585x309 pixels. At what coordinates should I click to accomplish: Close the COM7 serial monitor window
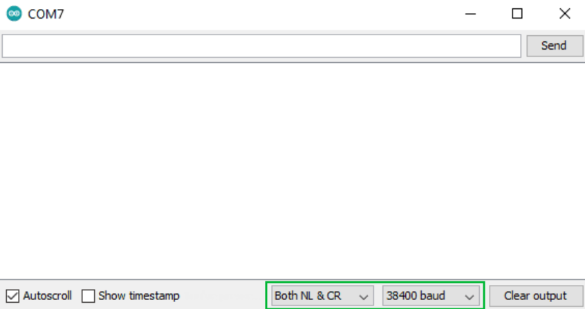click(x=565, y=14)
